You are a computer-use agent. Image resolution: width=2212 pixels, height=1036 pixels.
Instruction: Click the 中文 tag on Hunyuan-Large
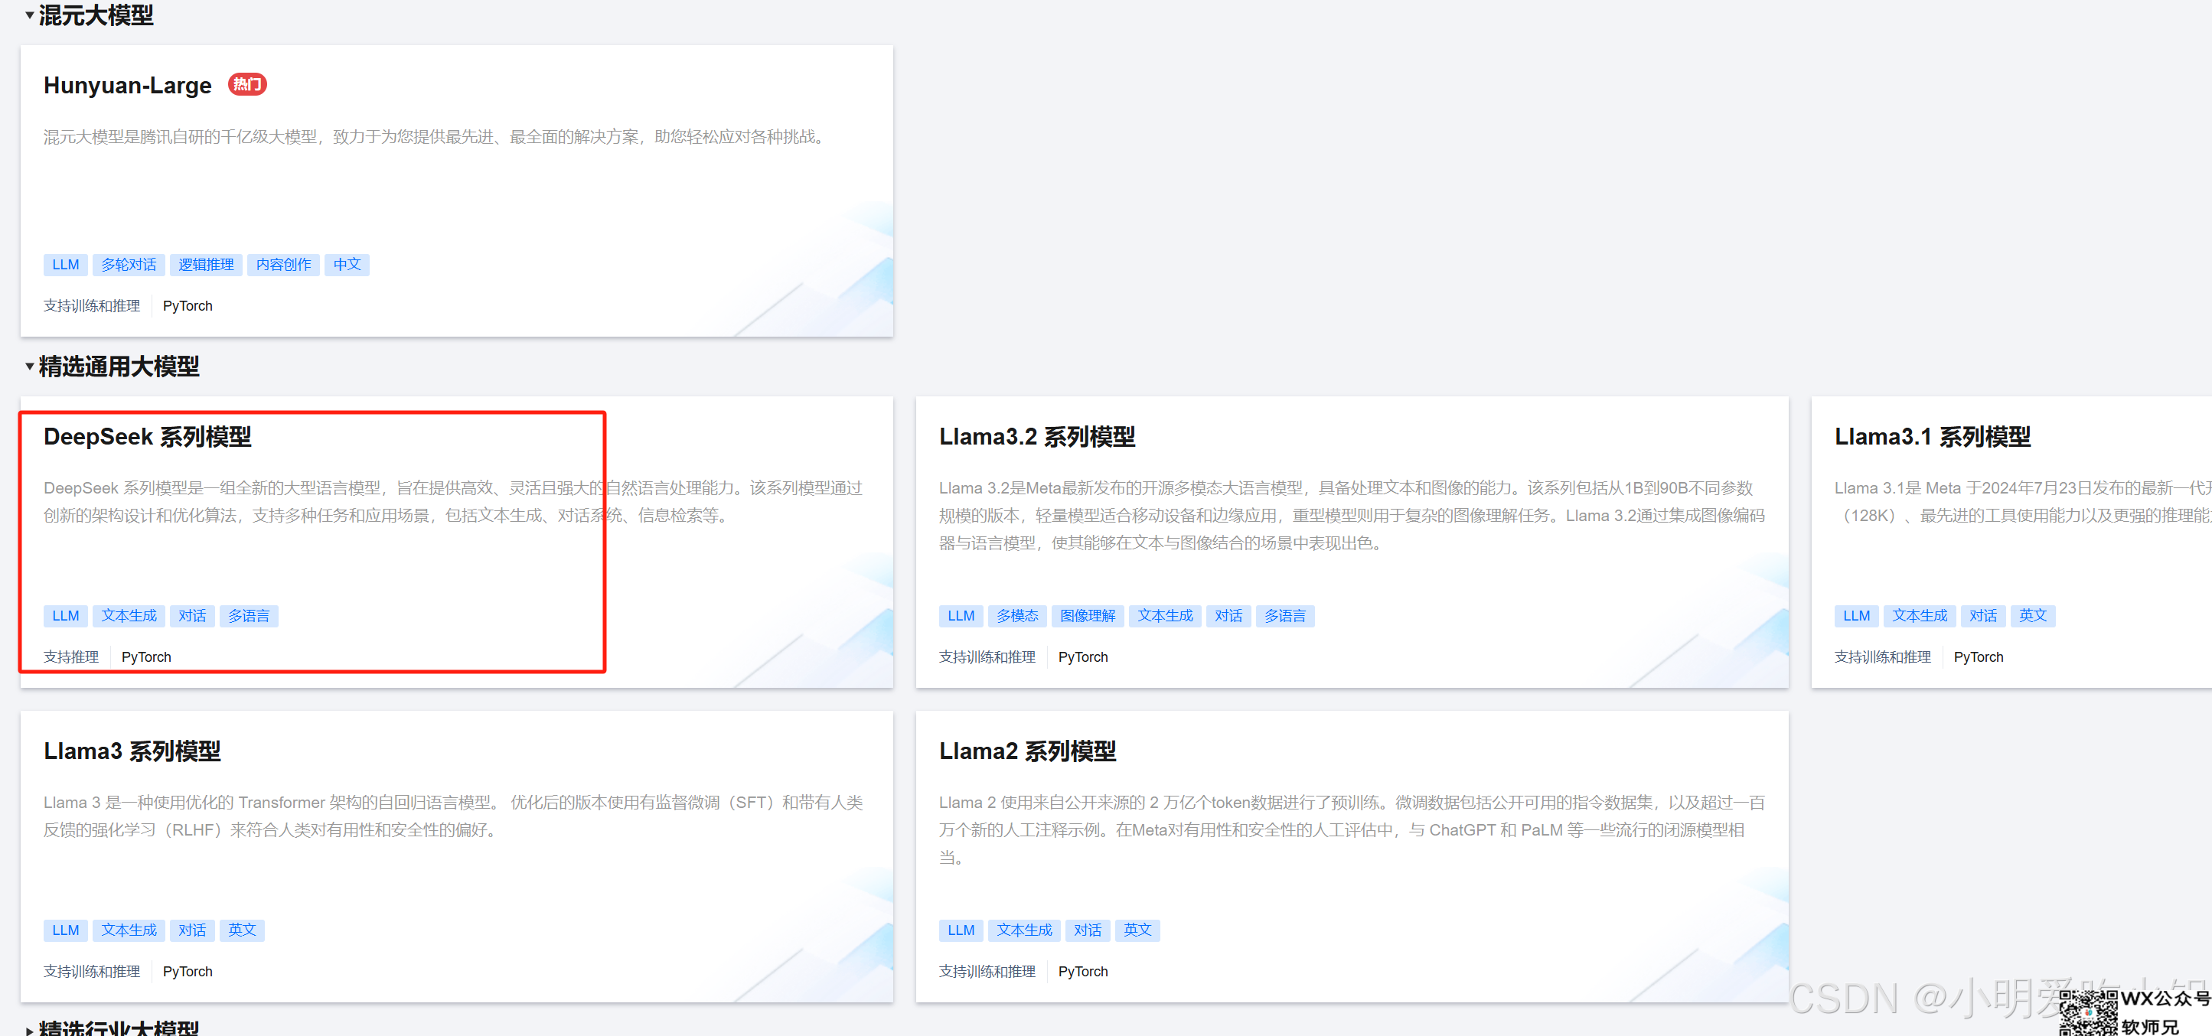[x=347, y=265]
